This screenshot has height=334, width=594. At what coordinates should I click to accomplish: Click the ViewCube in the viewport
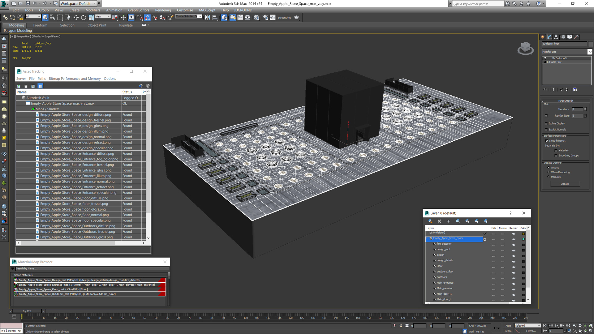point(525,48)
